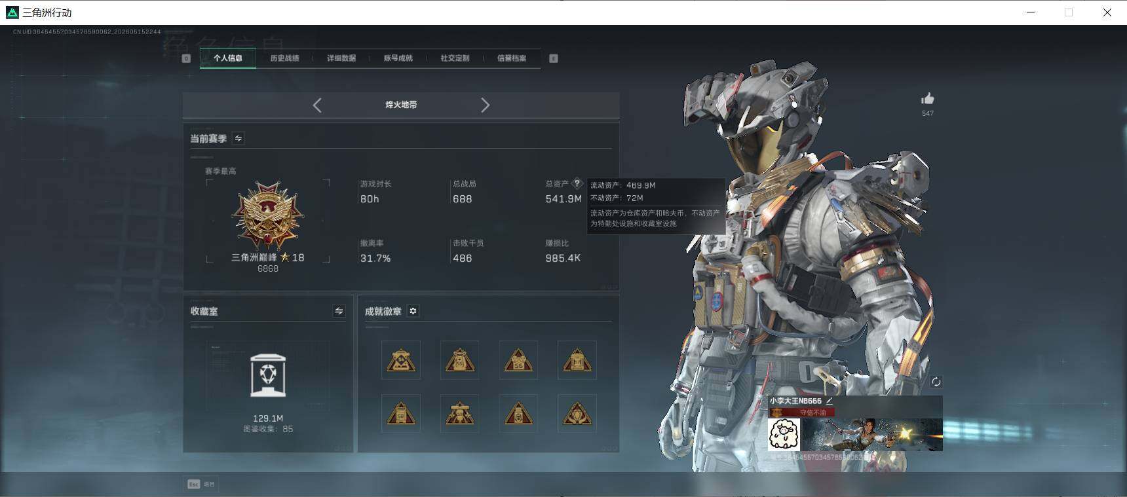Open the 个人信息 tab
The width and height of the screenshot is (1127, 497).
point(227,58)
